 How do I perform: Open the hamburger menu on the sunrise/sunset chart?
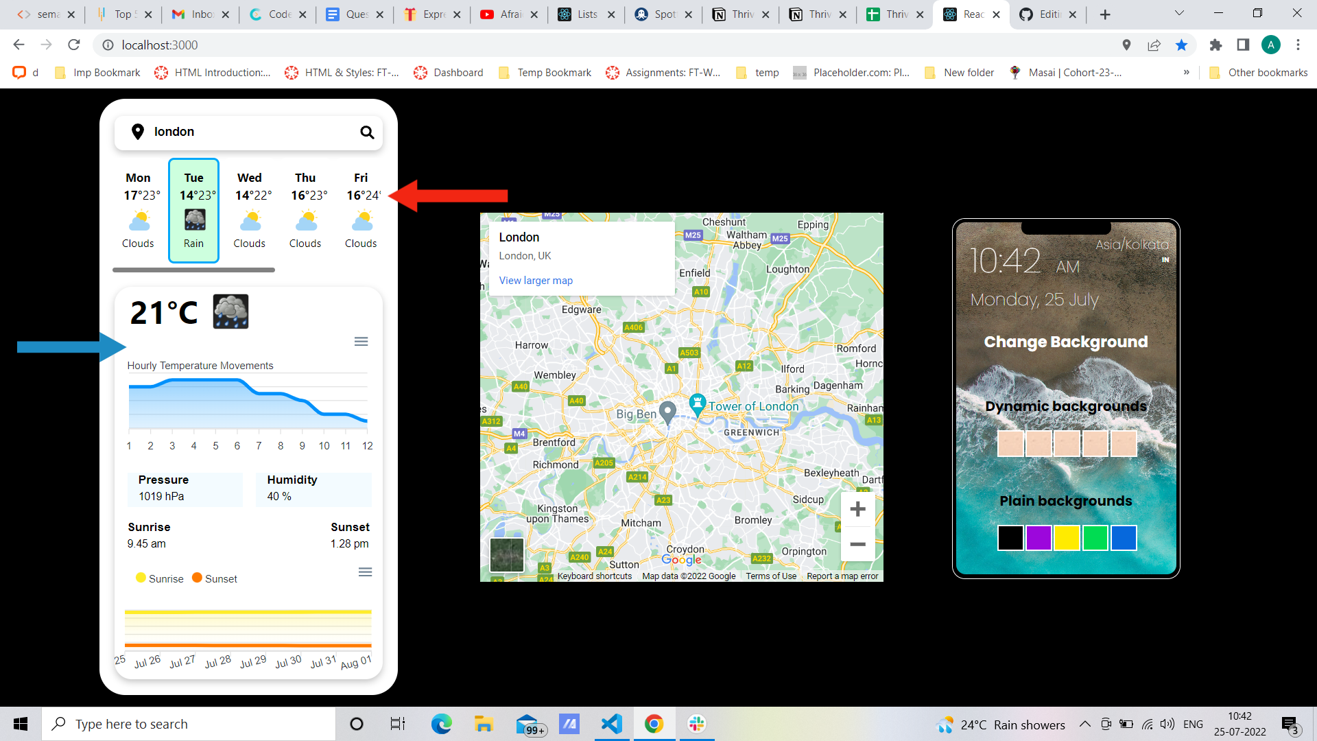click(366, 571)
